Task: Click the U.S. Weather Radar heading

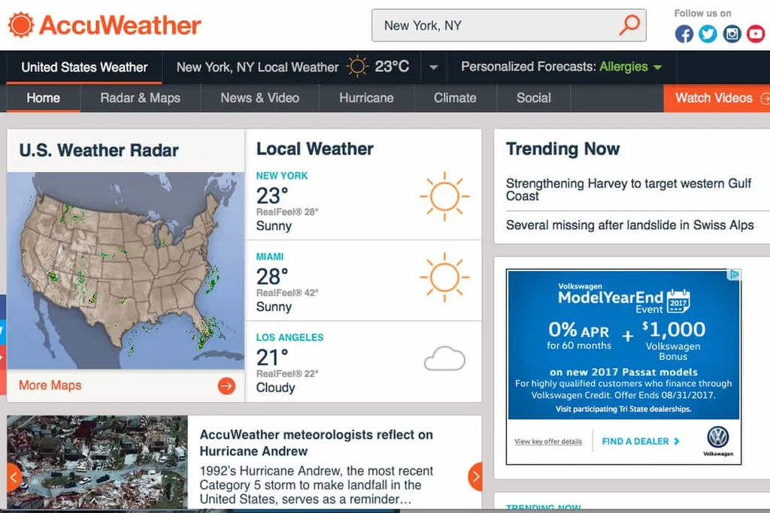Action: (x=99, y=150)
